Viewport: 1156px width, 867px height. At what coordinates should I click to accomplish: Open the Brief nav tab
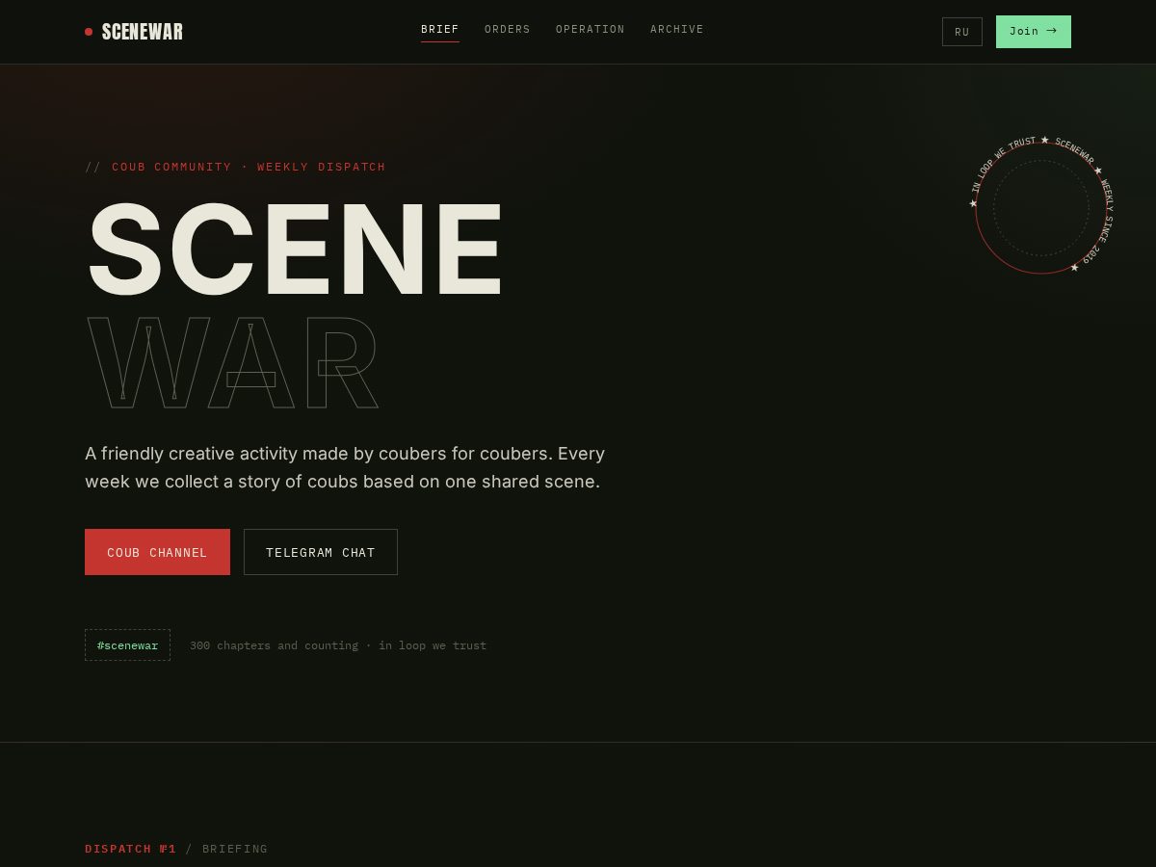click(x=440, y=30)
